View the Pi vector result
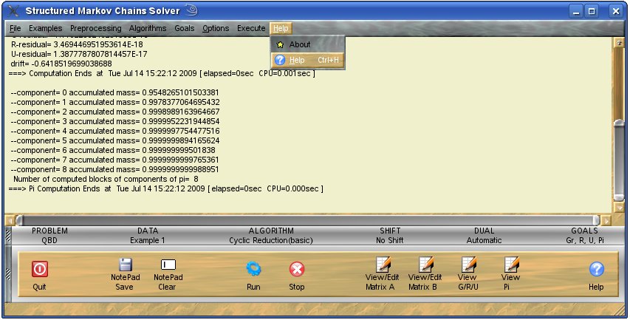This screenshot has height=320, width=630. (511, 265)
